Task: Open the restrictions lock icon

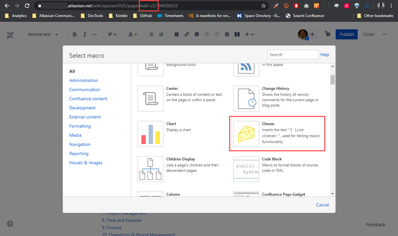Action: tap(327, 33)
